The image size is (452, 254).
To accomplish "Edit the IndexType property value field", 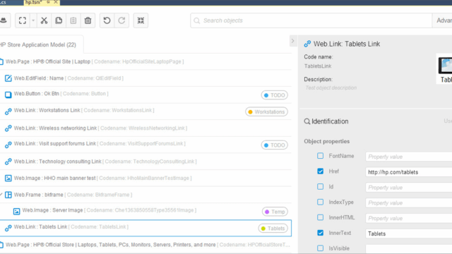I will click(x=409, y=202).
